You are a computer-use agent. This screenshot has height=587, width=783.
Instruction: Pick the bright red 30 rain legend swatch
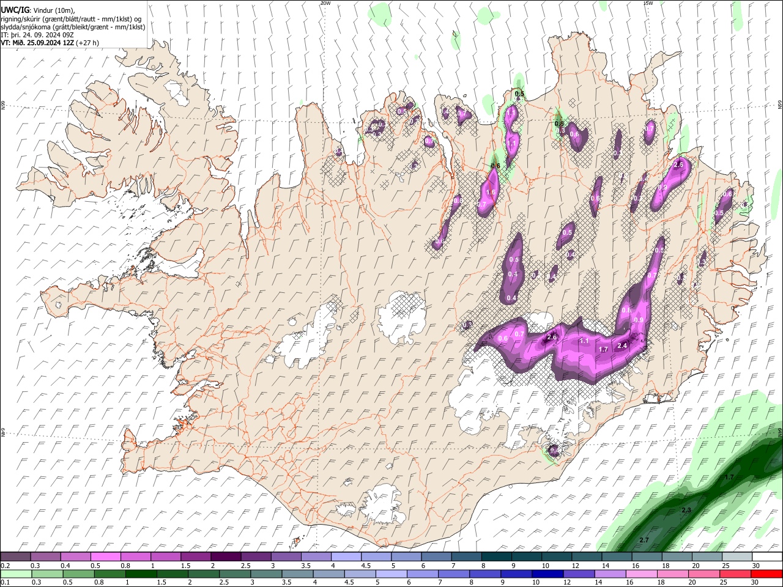766,574
